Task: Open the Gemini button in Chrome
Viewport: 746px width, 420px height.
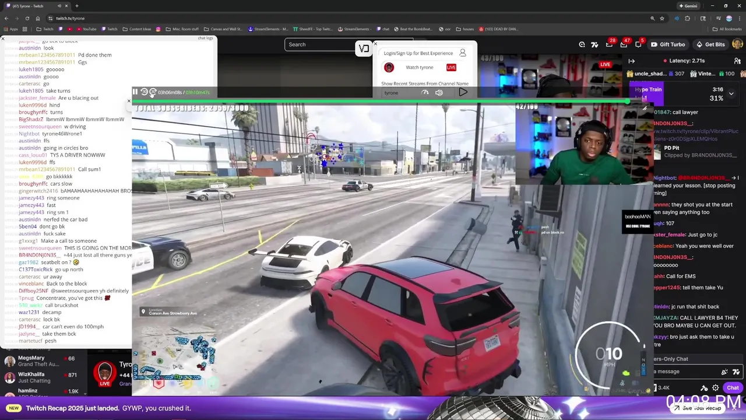Action: tap(688, 6)
